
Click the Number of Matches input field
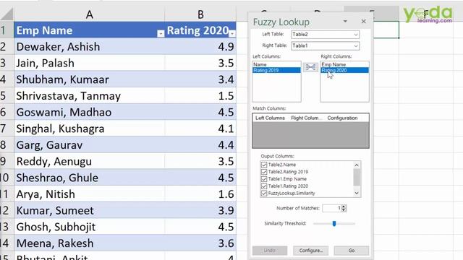coord(331,208)
